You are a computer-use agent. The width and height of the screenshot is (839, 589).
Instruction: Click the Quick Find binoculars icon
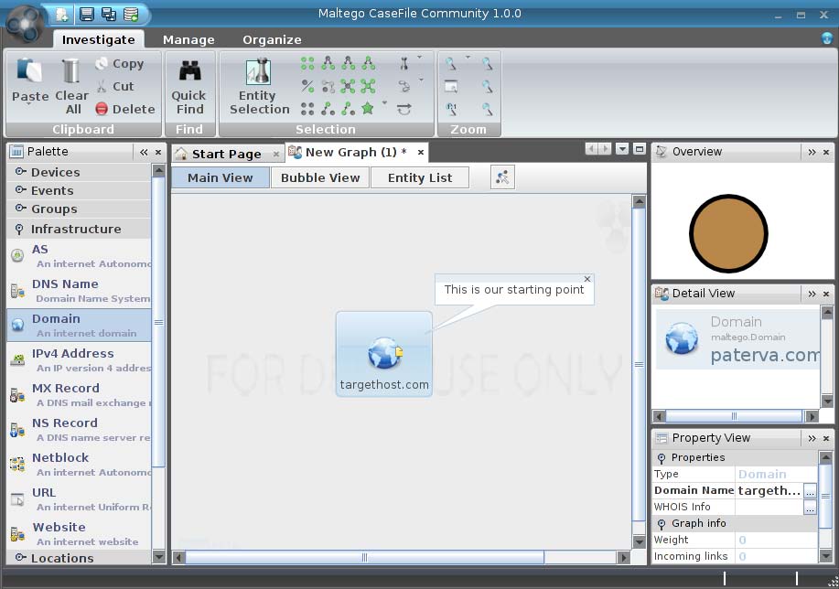point(189,71)
